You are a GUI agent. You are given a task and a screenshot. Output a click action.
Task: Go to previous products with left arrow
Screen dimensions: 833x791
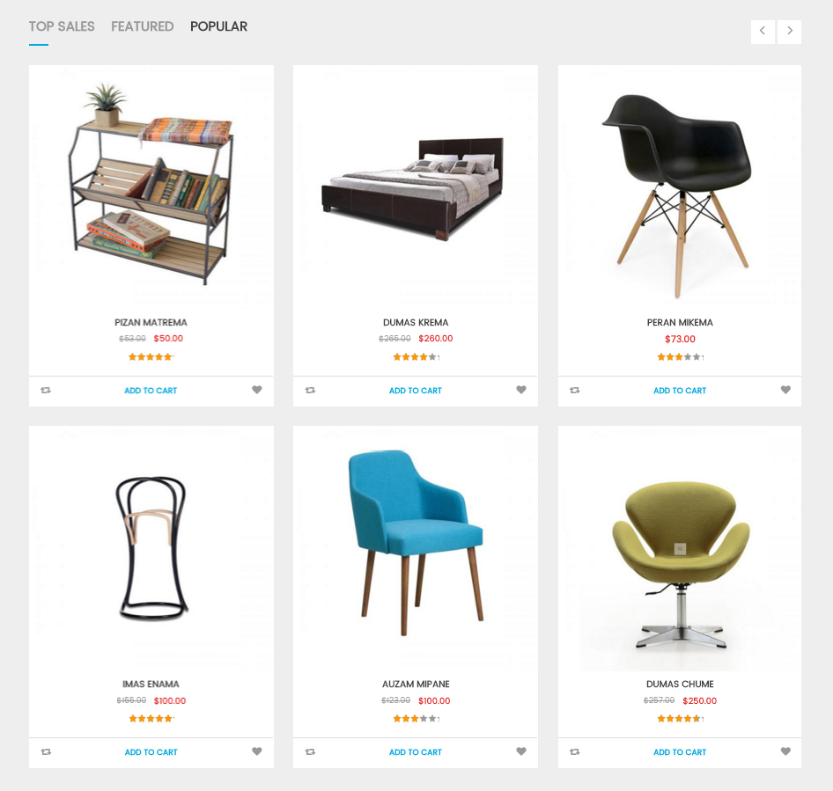[x=763, y=31]
